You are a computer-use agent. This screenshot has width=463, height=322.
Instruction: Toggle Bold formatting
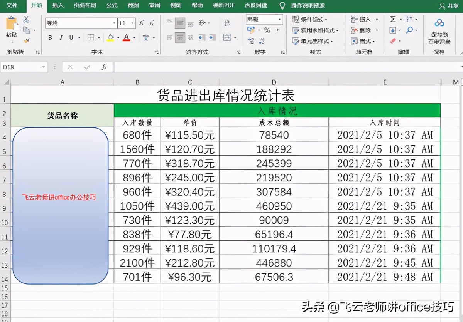[x=50, y=37]
